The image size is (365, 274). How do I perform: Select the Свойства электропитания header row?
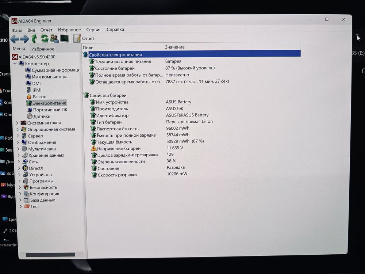tap(192, 54)
